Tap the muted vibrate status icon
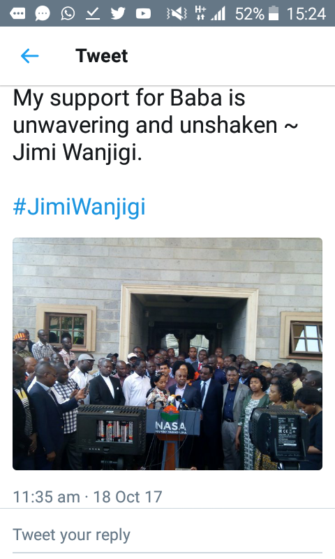Image resolution: width=335 pixels, height=559 pixels. [177, 14]
